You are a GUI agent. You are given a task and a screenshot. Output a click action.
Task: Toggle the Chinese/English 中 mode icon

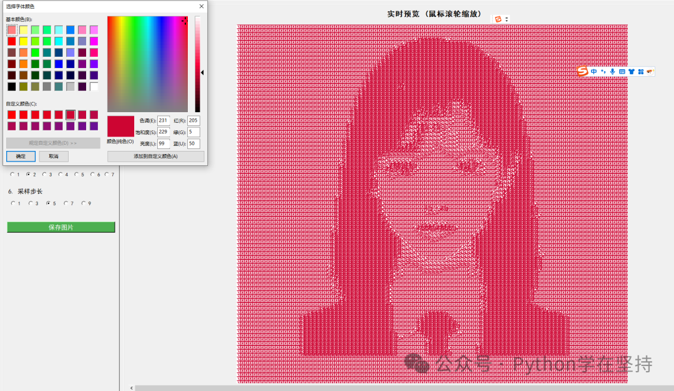(x=593, y=71)
